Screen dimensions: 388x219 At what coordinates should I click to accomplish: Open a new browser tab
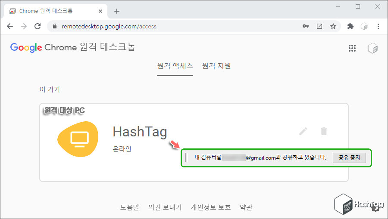117,11
